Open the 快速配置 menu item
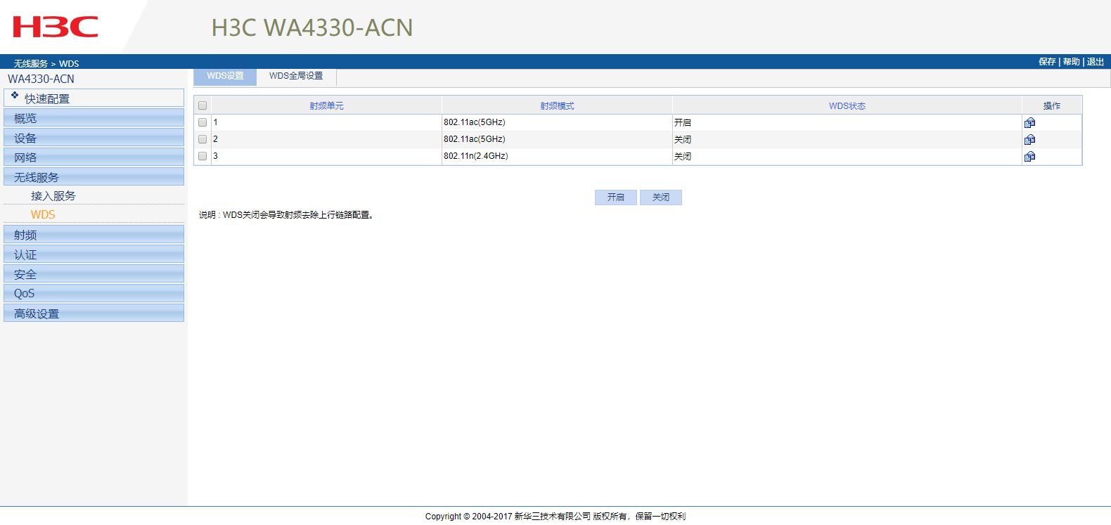This screenshot has height=525, width=1111. pos(94,98)
